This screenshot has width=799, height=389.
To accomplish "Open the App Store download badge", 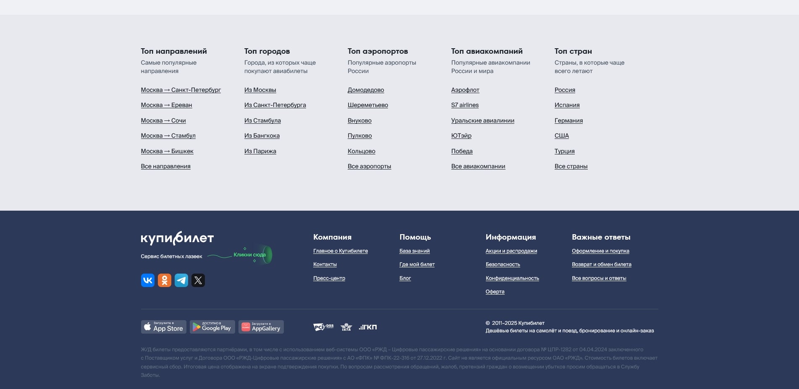I will coord(164,327).
